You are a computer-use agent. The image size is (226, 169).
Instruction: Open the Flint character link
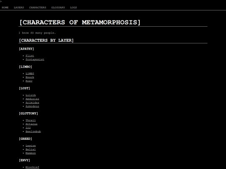click(30, 56)
